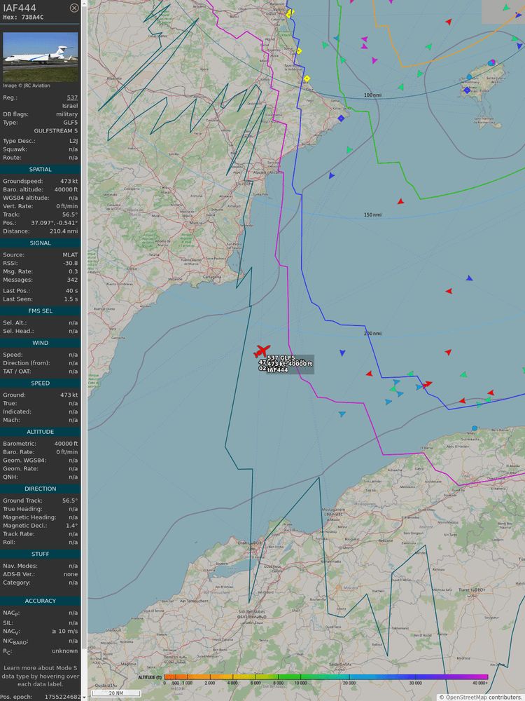Click the Last Pos. 40 s value
Screen dimensions: 525x701
click(71, 291)
